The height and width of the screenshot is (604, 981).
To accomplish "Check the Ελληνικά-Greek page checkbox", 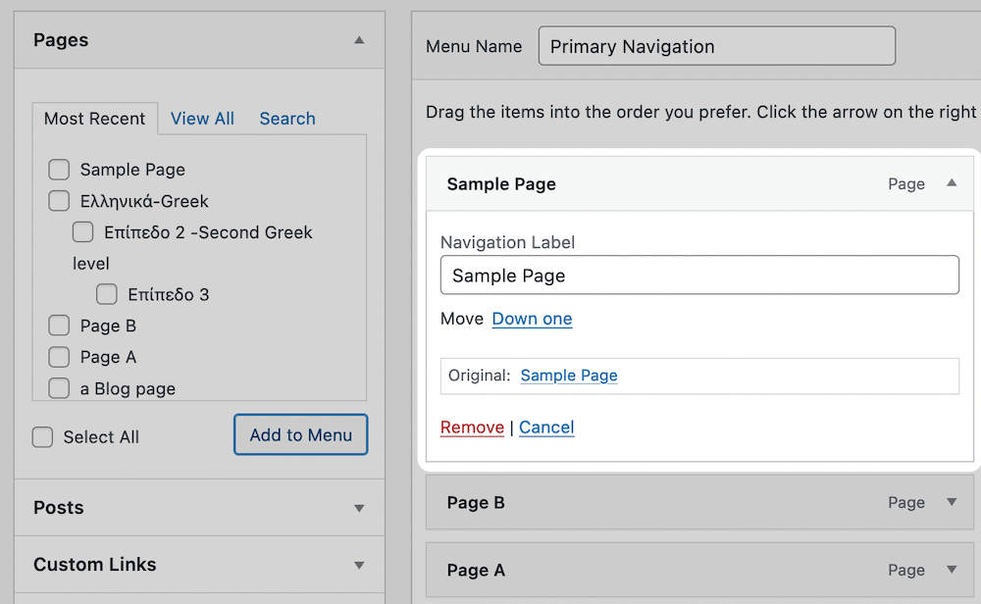I will pyautogui.click(x=59, y=201).
